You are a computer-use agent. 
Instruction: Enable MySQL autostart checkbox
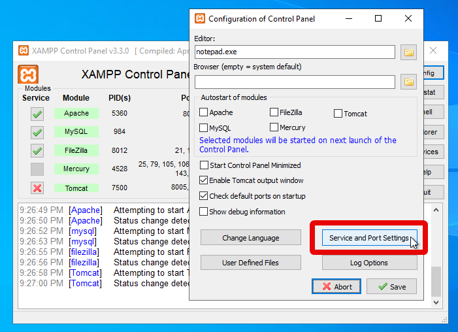(203, 127)
